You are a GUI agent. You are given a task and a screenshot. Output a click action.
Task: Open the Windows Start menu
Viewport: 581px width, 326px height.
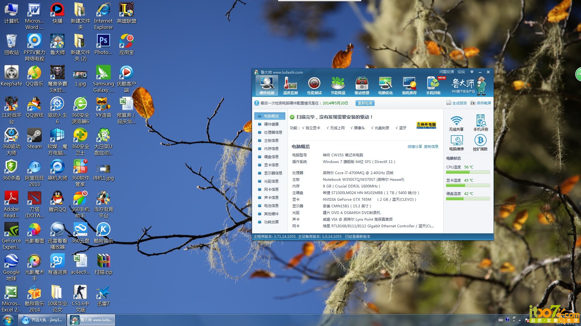click(x=8, y=320)
